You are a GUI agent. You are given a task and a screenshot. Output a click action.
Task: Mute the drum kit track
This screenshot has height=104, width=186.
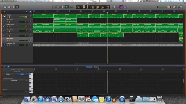coord(8,17)
